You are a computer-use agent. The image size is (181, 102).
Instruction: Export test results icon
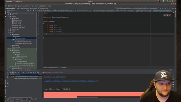point(36,73)
